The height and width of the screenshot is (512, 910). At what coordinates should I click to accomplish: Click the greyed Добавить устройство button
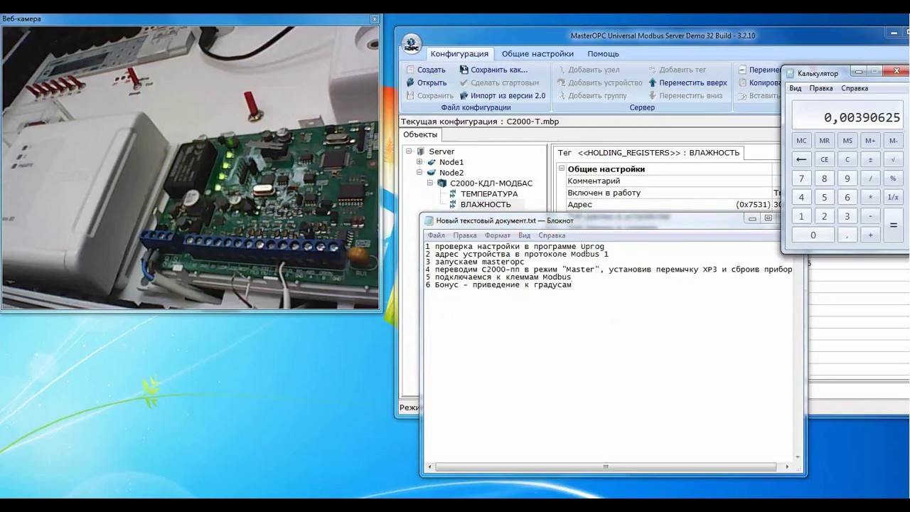[599, 82]
